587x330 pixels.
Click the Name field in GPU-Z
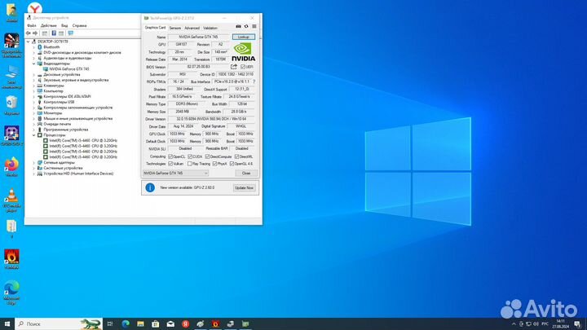198,37
